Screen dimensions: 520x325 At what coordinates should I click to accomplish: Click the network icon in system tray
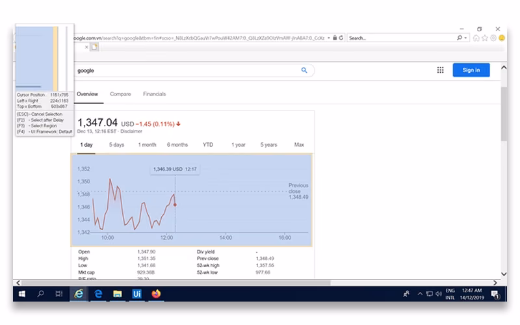[430, 294]
